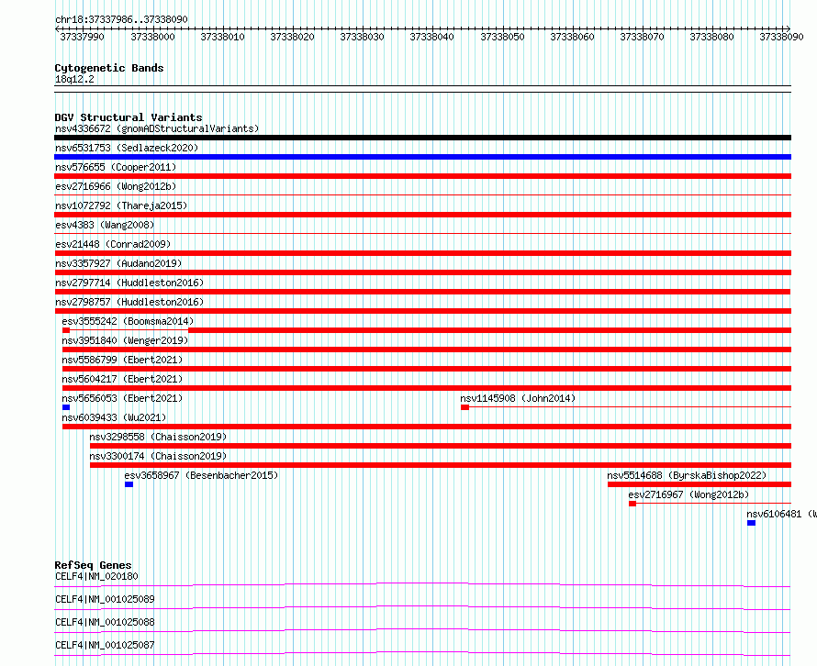Image resolution: width=817 pixels, height=666 pixels.
Task: Click chr18:37337986..37338090 region label
Action: click(x=121, y=19)
